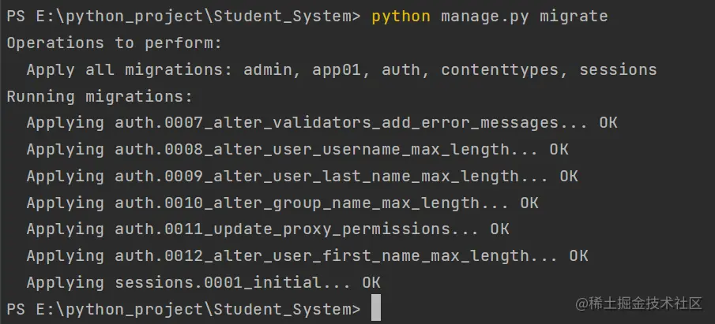Click the auth.0011_update_proxy_permissions migration text
Screen dimensions: 715x324
click(x=282, y=229)
